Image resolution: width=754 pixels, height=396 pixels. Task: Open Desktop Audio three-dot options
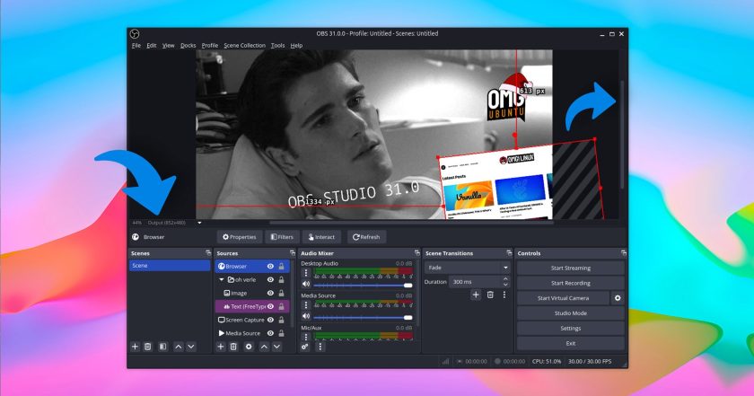[x=306, y=273]
